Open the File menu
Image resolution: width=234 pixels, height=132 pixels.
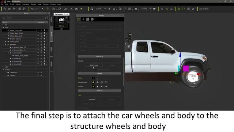coord(2,4)
